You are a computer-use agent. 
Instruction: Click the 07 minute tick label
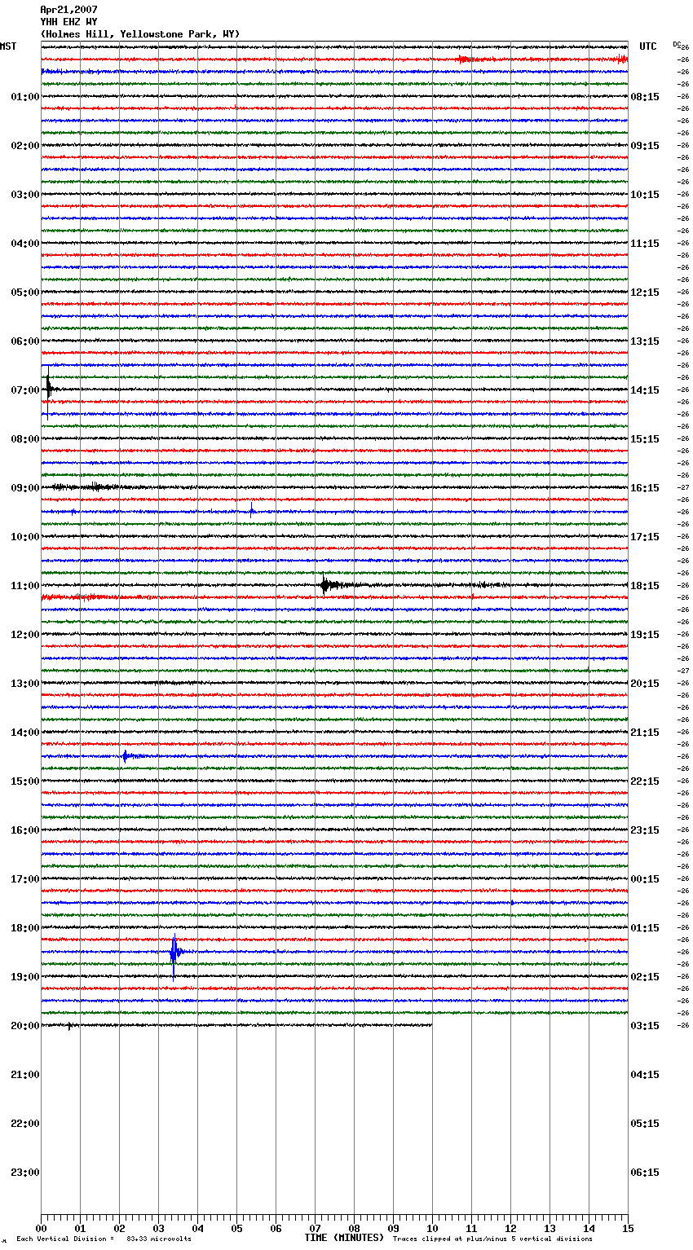pyautogui.click(x=315, y=1229)
